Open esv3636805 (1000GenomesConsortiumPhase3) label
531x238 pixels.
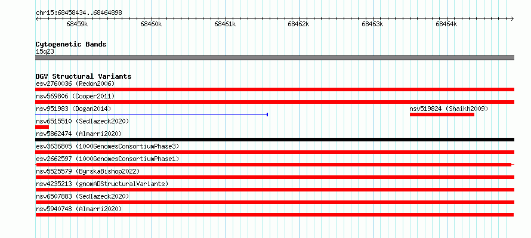coord(107,146)
